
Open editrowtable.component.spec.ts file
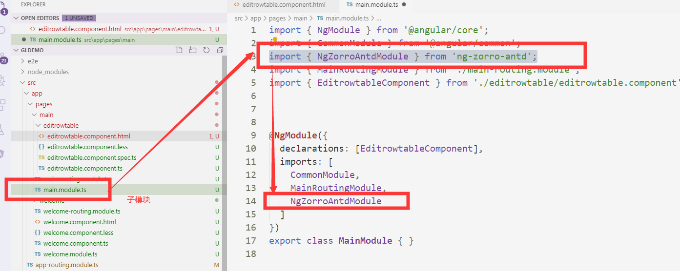point(117,157)
